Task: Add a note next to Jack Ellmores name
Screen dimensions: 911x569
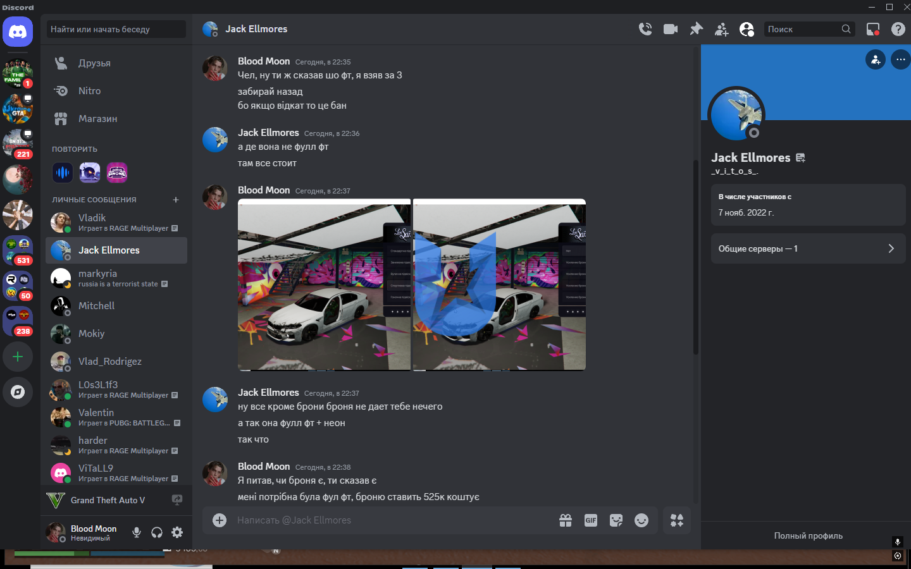Action: 800,158
